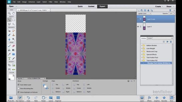Viewport: 182px width, 102px height.
Task: Select the Quick Selection tool
Action: point(14,24)
